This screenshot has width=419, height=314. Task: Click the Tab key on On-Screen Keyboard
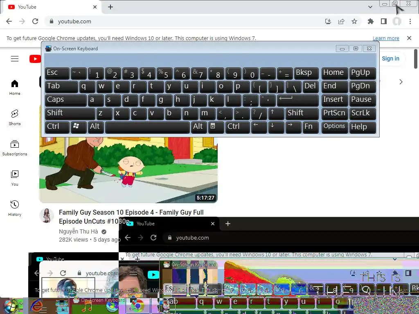pos(61,87)
